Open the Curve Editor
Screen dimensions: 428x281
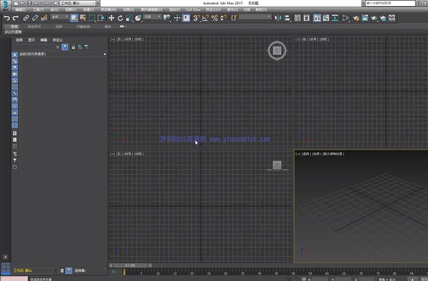(x=326, y=18)
